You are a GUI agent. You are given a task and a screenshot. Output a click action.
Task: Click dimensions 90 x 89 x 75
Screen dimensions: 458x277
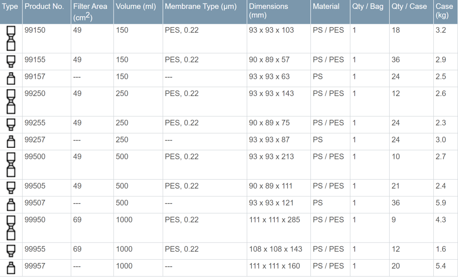point(269,123)
